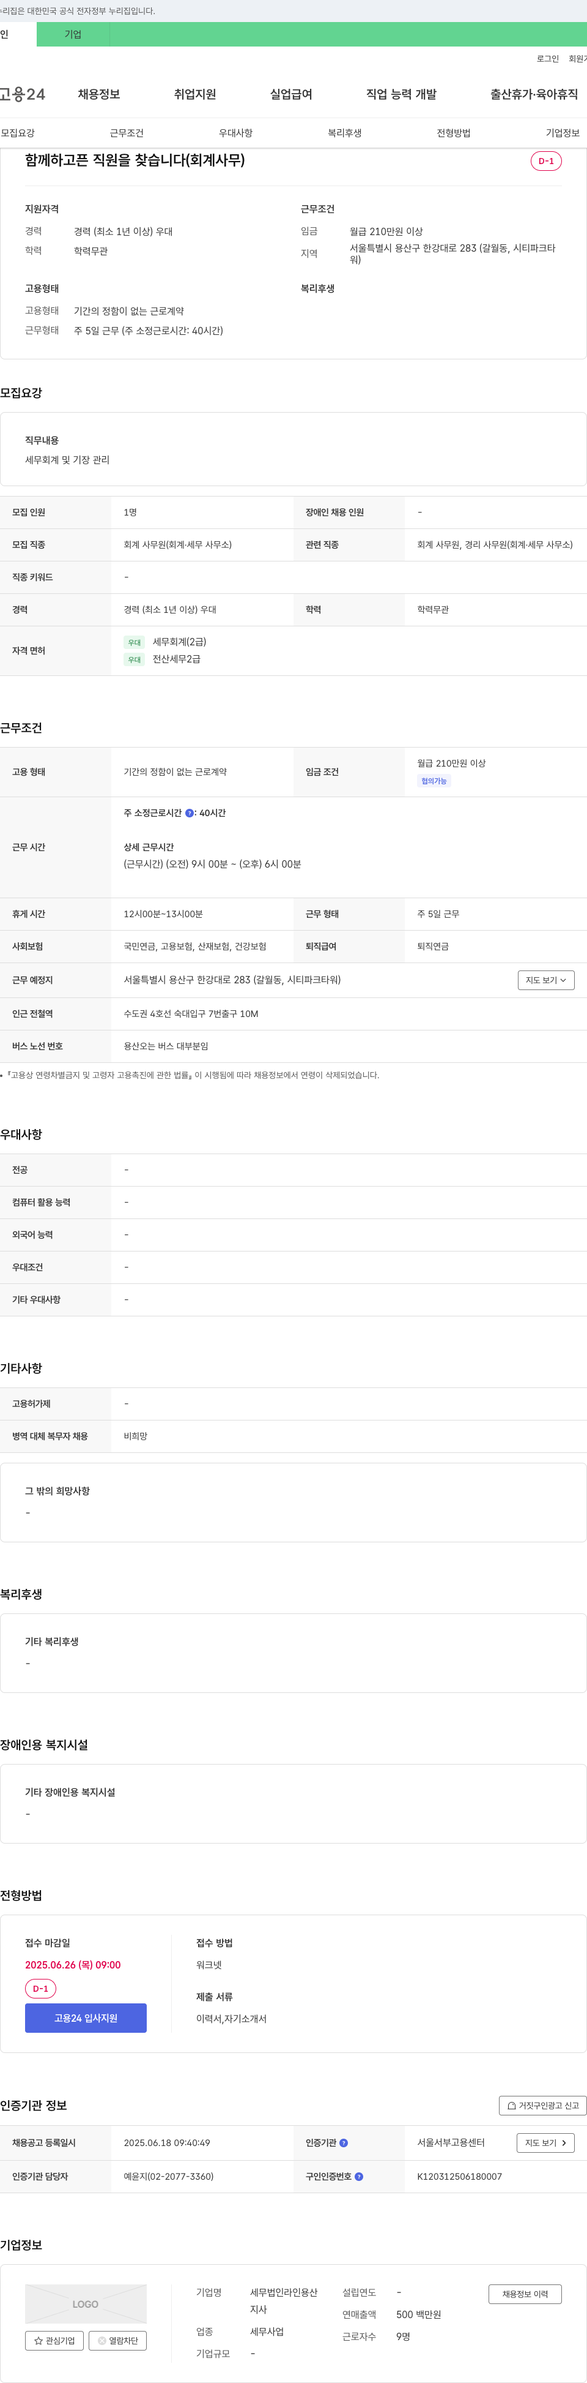The image size is (587, 2383).
Task: Click registration date 2025.06.18 09:40:49
Action: tap(166, 2142)
